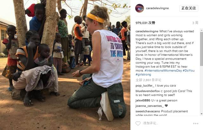Click the add comment input field
The width and height of the screenshot is (203, 130).
pos(164,123)
